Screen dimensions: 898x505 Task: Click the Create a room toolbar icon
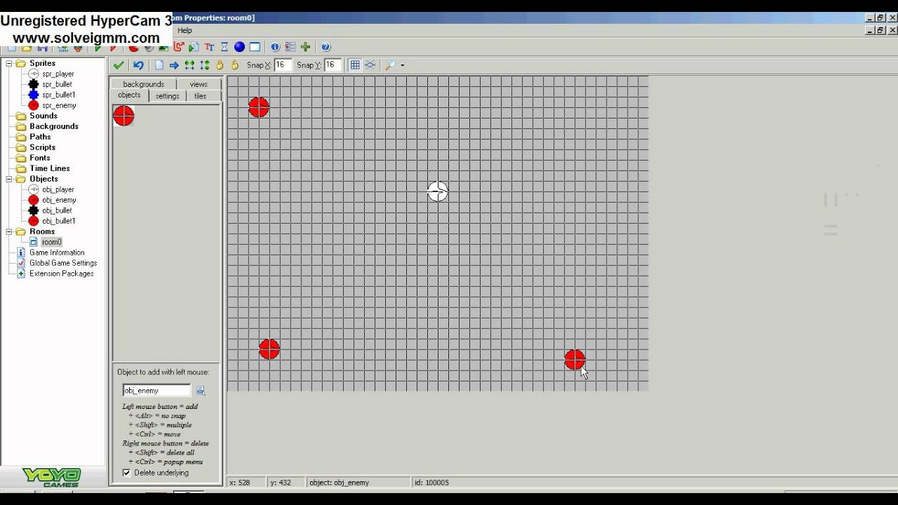tap(255, 47)
